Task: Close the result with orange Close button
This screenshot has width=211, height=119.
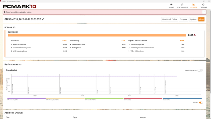Action: (201, 19)
